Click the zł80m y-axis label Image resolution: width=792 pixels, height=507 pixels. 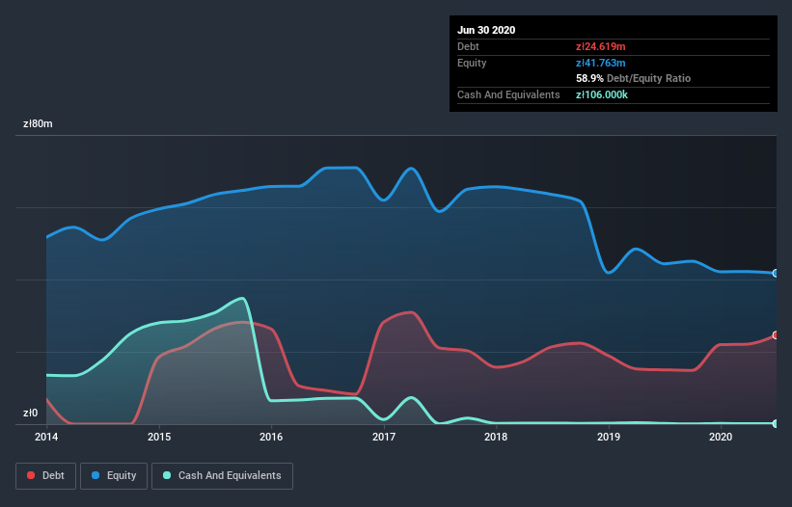pos(38,123)
